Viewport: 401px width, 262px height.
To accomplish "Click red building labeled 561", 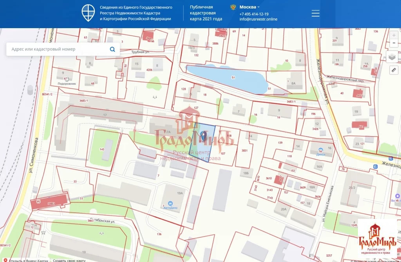I will (359, 126).
